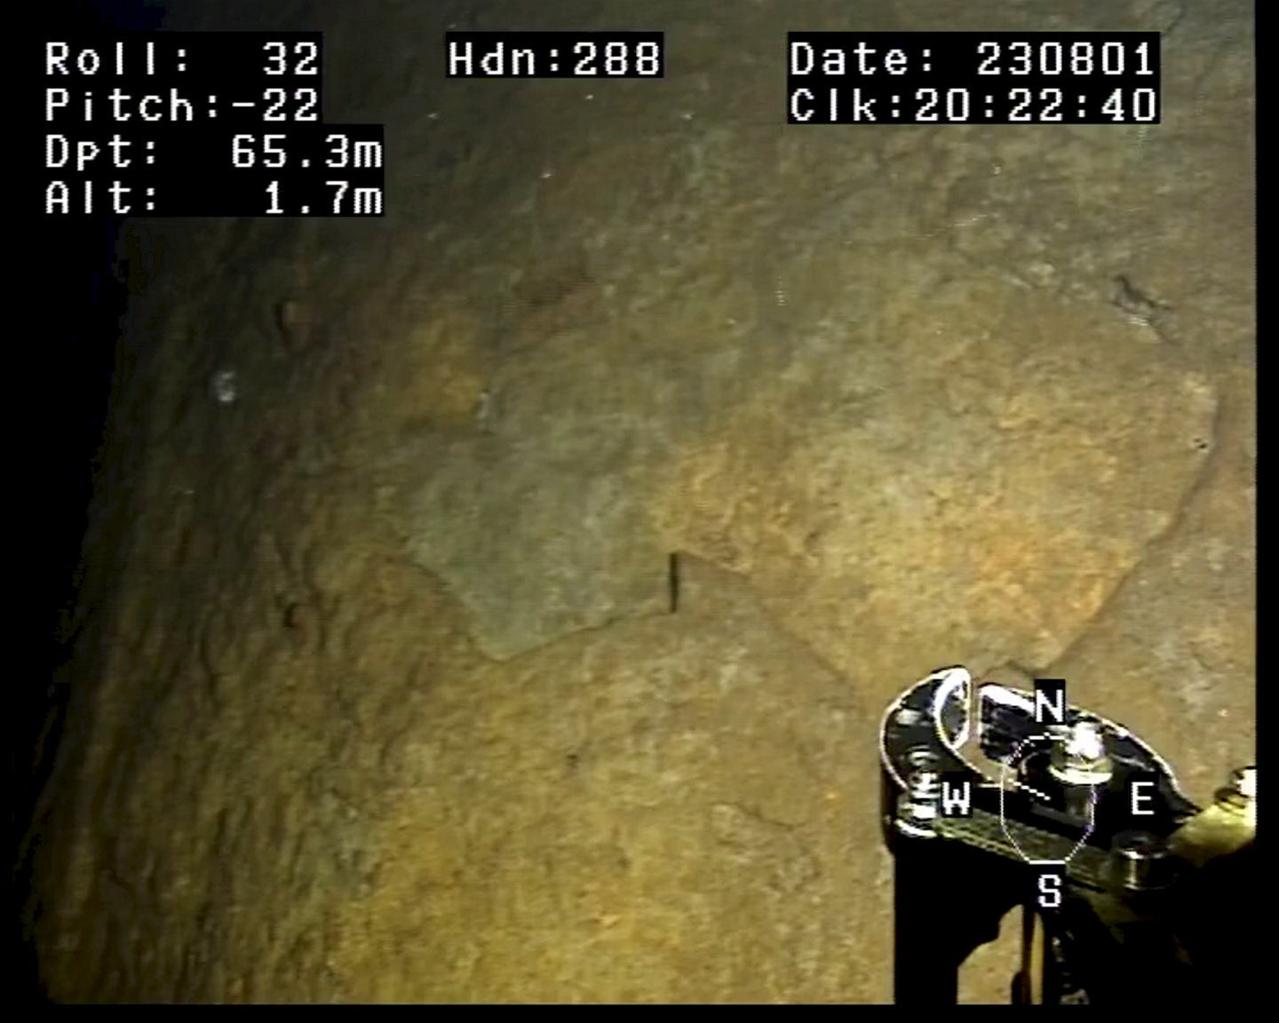Click the Hdn:288 heading display
Viewport: 1279px width, 1023px height.
tap(554, 59)
